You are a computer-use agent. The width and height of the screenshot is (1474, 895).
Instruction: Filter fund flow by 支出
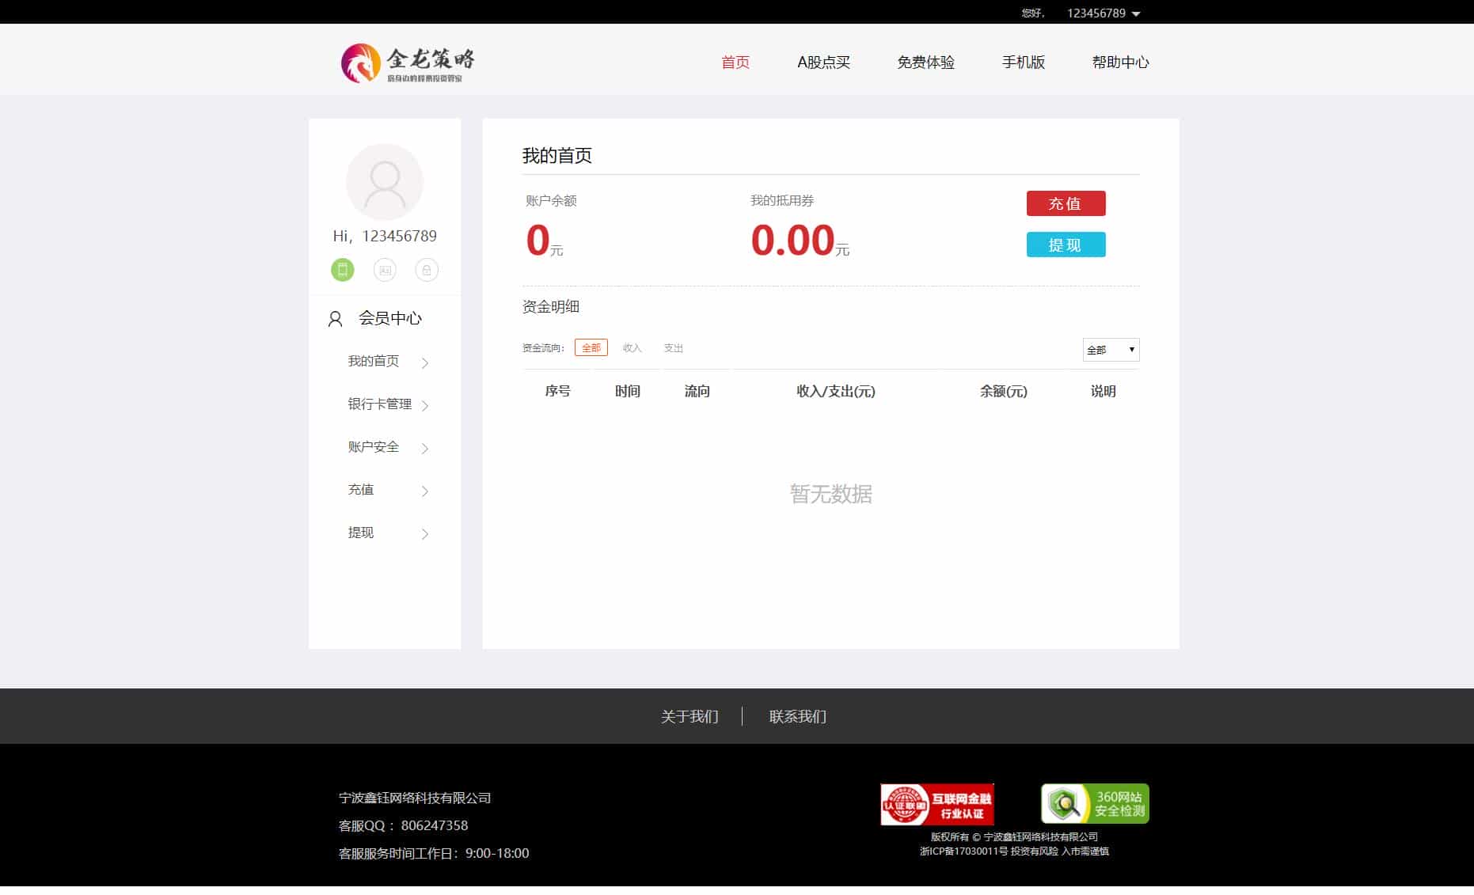pyautogui.click(x=674, y=348)
